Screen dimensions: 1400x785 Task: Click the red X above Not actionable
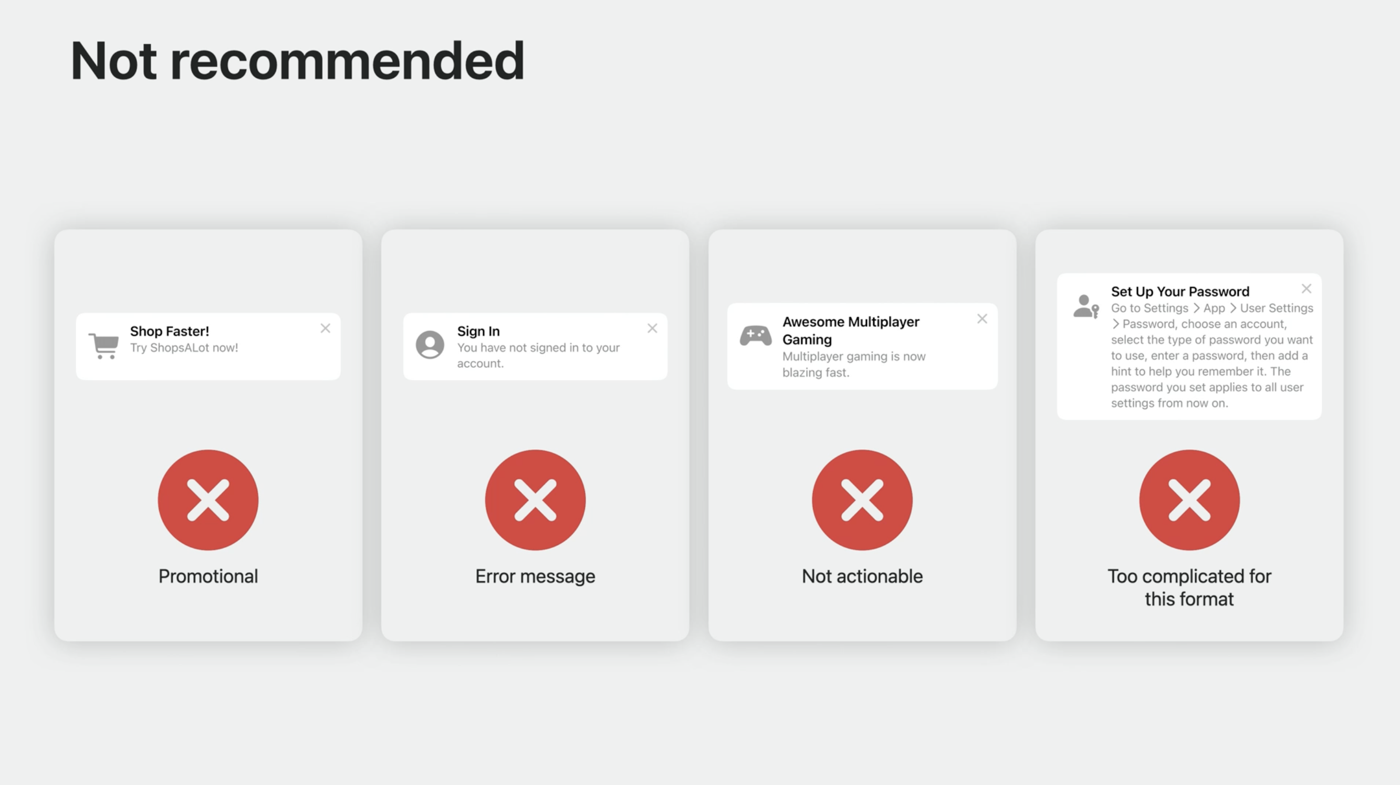click(862, 500)
